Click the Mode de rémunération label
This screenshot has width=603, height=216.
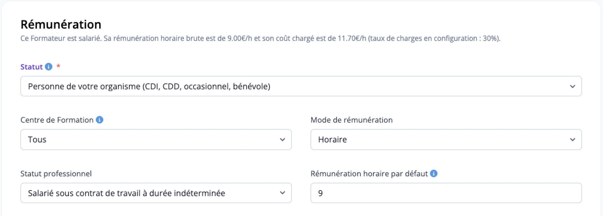coord(351,120)
